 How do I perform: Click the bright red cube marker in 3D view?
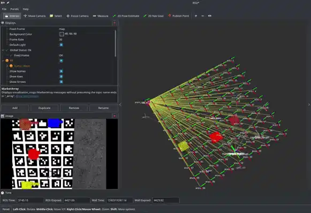point(216,137)
